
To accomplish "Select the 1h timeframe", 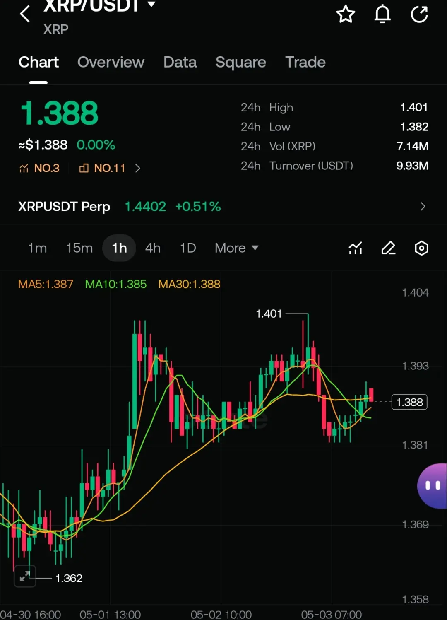I will pos(119,248).
